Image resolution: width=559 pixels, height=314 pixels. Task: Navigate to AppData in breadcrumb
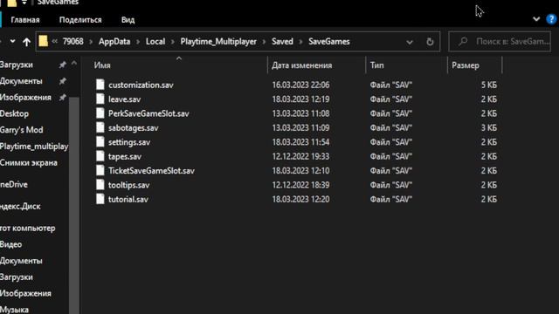tap(114, 42)
